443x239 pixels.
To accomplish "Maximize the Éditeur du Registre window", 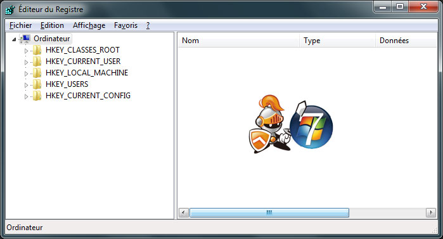I will tap(400, 7).
